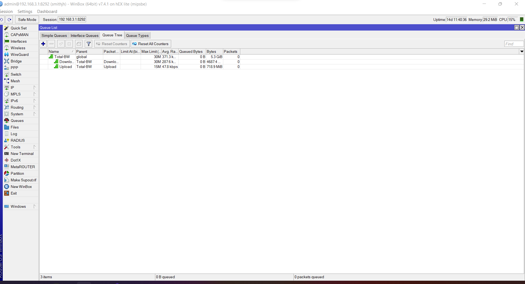
Task: Open Quick Set from the sidebar
Action: [x=21, y=28]
